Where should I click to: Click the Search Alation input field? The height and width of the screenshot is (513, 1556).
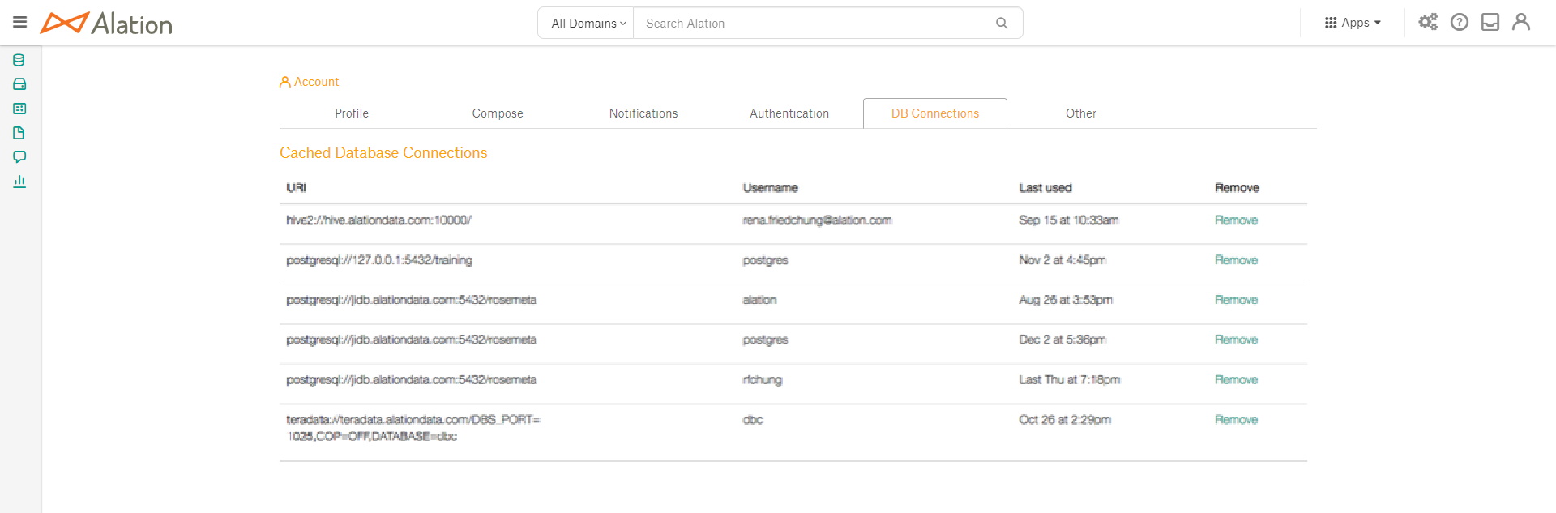click(x=814, y=24)
